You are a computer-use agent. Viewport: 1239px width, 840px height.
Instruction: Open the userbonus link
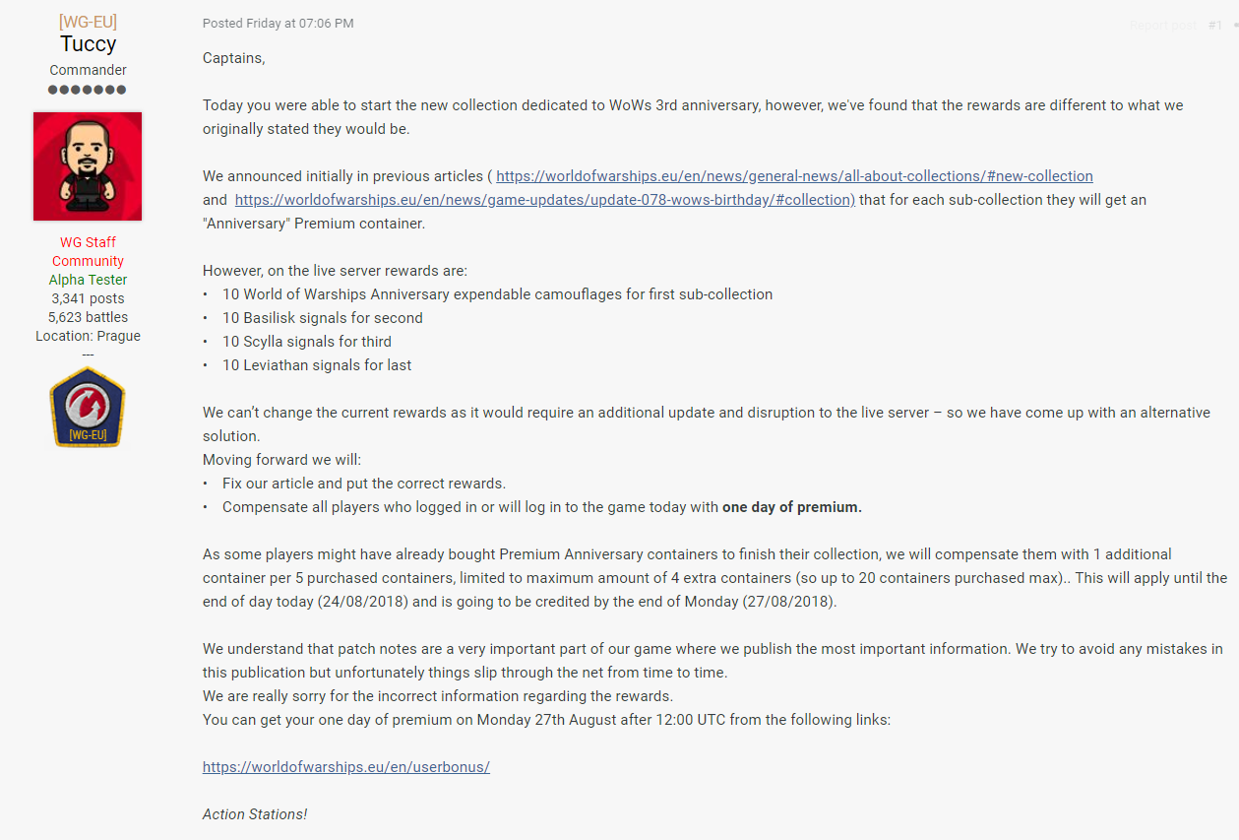tap(345, 767)
